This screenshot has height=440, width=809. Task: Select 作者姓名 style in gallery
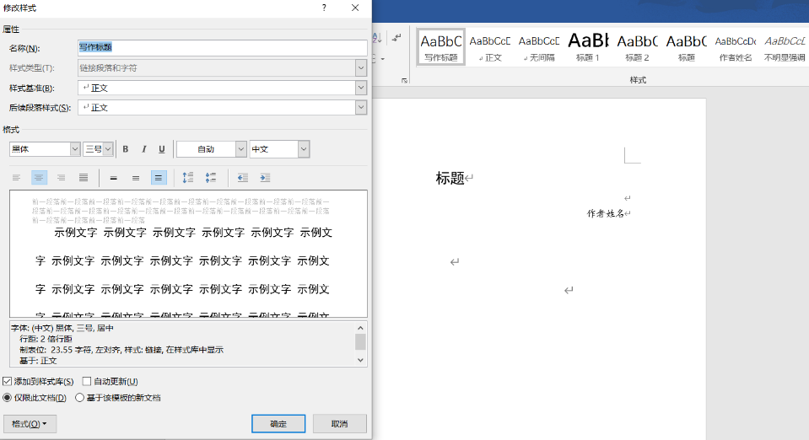pos(736,47)
